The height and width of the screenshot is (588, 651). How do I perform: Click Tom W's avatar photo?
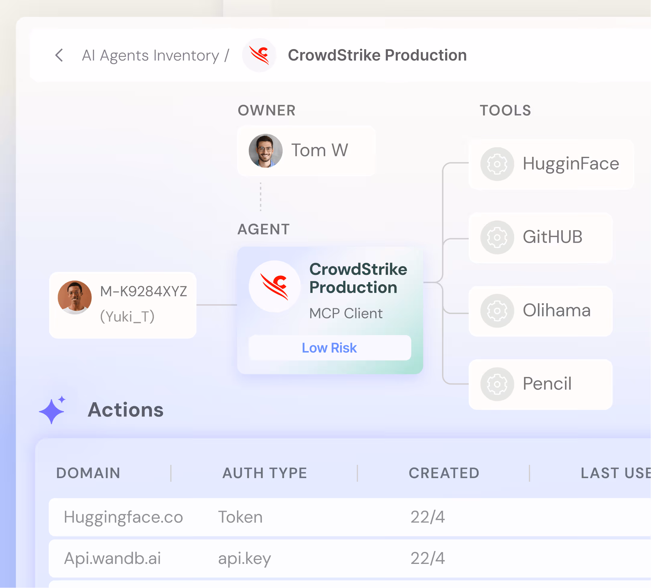[x=266, y=151]
